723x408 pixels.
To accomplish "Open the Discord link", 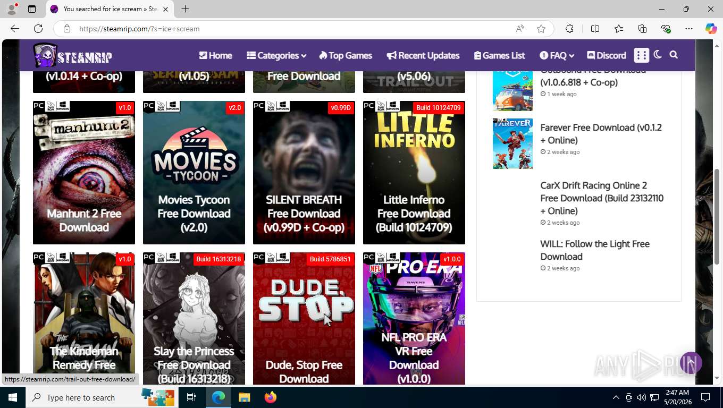I will 607,55.
